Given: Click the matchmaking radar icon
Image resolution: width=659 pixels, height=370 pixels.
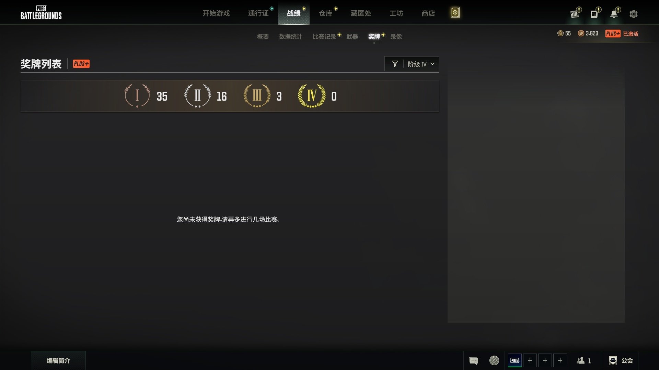Looking at the screenshot, I should click(x=494, y=360).
